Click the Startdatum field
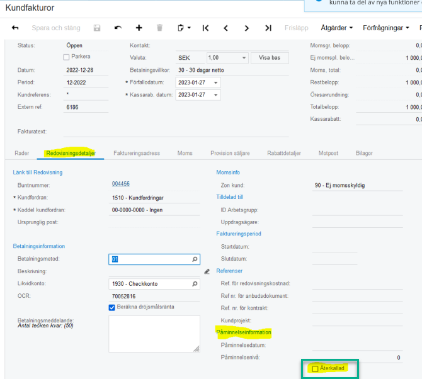Image resolution: width=422 pixels, height=379 pixels. pyautogui.click(x=335, y=247)
